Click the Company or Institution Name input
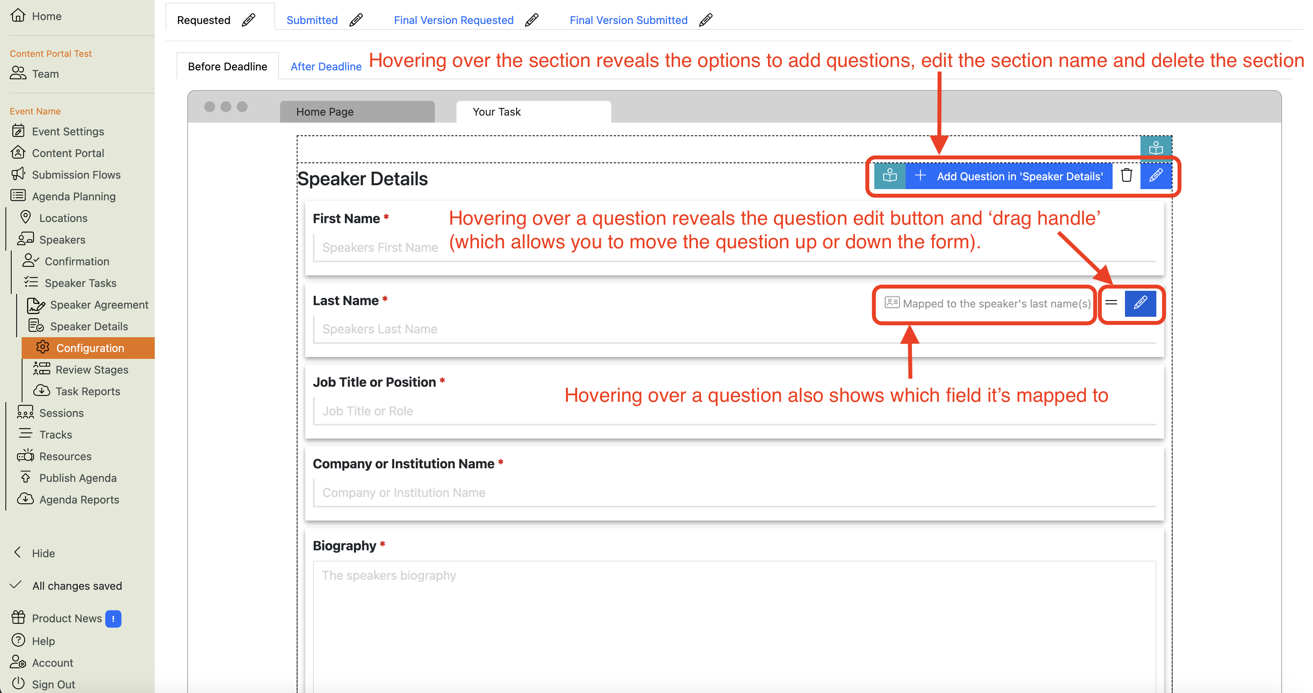The height and width of the screenshot is (693, 1313). pos(735,492)
